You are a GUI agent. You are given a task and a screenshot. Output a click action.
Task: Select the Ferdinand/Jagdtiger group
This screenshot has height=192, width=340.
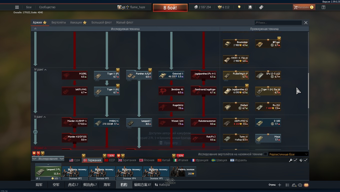(203, 91)
